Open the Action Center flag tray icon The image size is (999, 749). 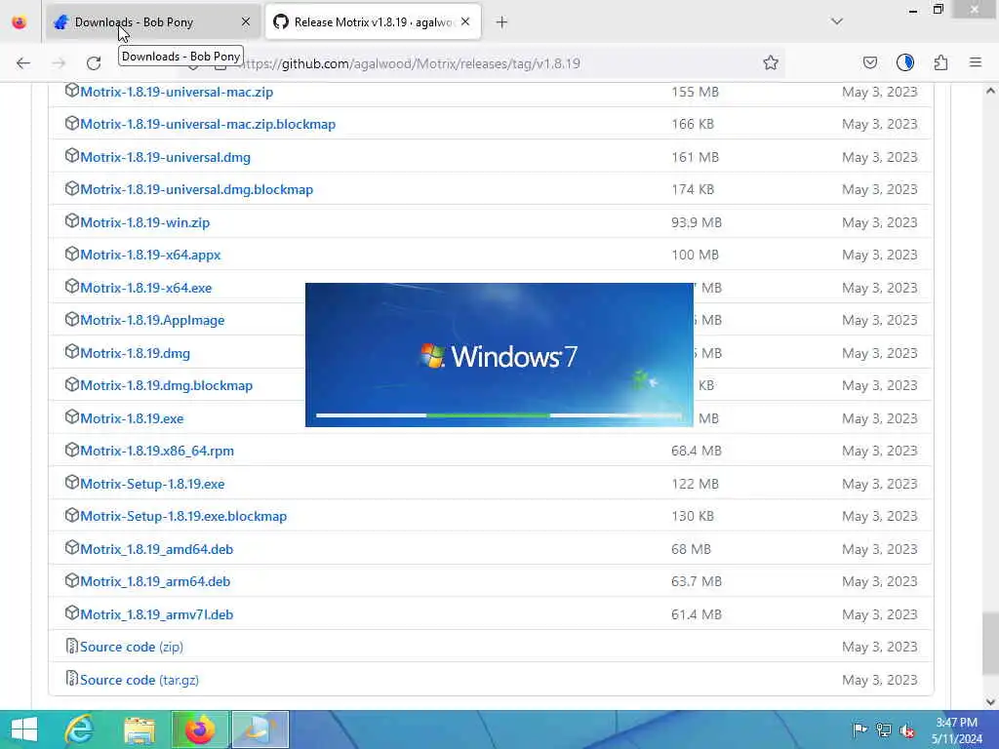[x=859, y=729]
